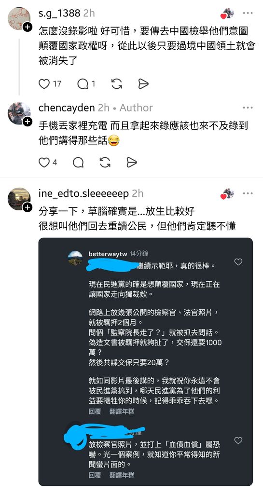263x494 pixels.
Task: Open more options for ine_edto.sleeeeeep's post
Action: click(248, 193)
